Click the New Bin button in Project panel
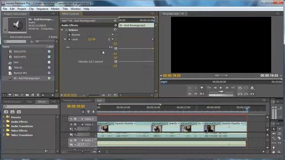The image size is (285, 160). point(27,95)
